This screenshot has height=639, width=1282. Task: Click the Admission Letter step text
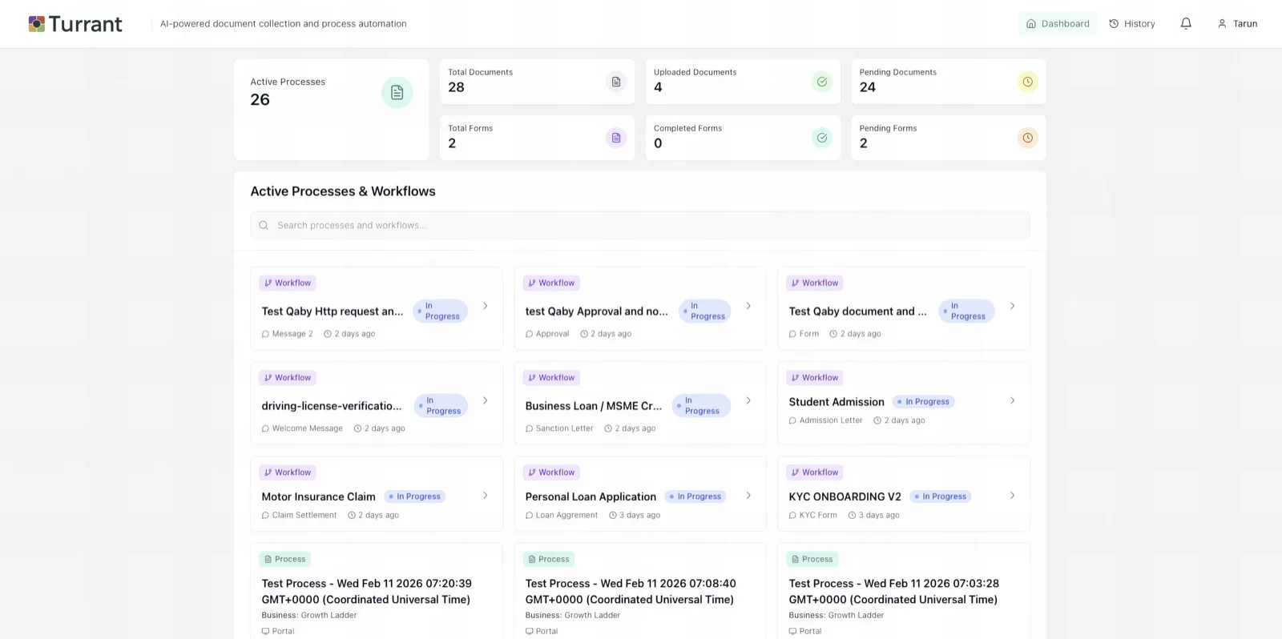pyautogui.click(x=831, y=420)
